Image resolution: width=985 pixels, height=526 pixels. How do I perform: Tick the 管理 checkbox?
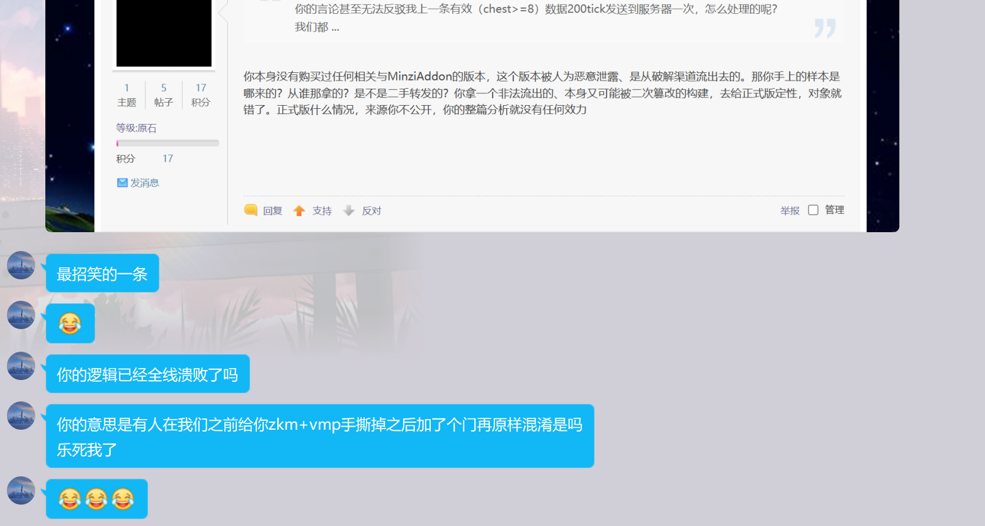coord(813,210)
